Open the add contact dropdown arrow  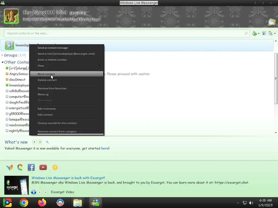click(x=259, y=33)
